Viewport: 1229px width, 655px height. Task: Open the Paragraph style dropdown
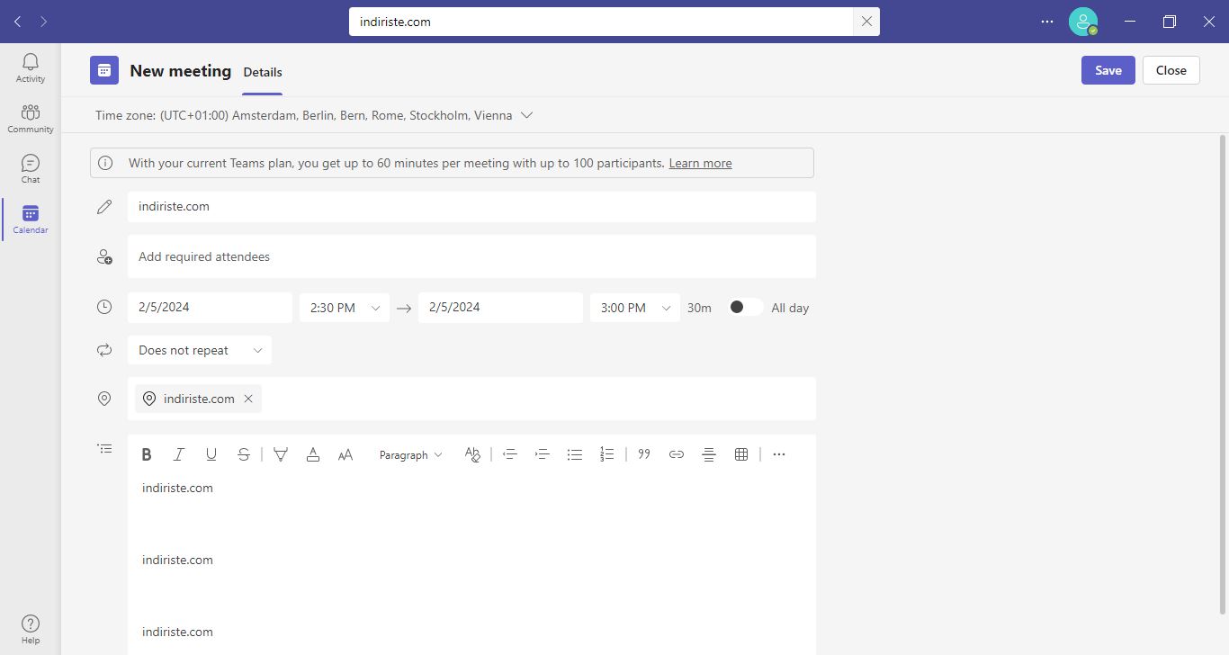[x=411, y=454]
